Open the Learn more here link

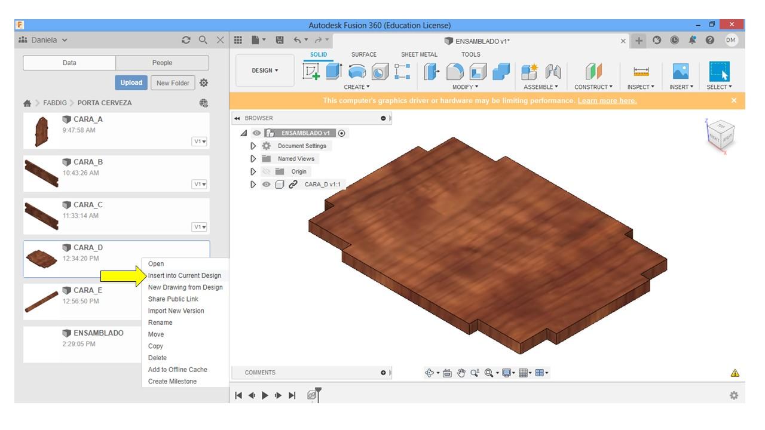pyautogui.click(x=607, y=100)
